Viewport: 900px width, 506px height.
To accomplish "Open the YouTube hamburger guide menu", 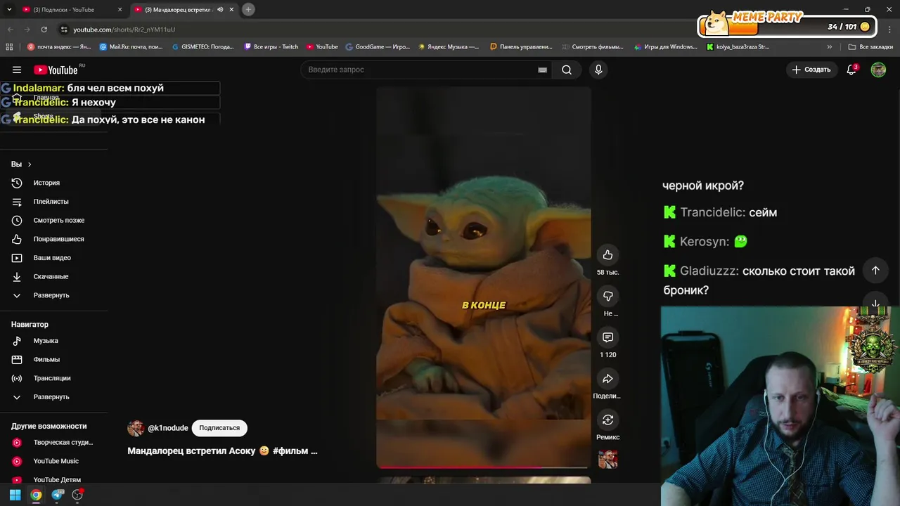I will [17, 70].
